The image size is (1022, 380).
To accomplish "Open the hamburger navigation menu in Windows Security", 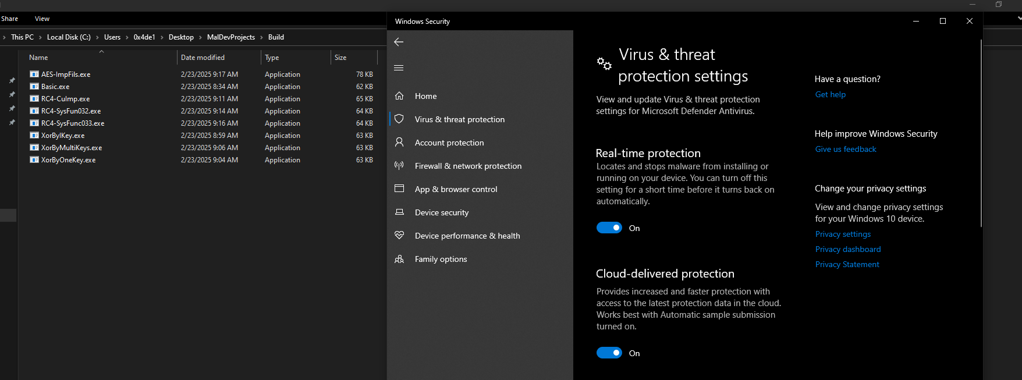I will [x=399, y=68].
